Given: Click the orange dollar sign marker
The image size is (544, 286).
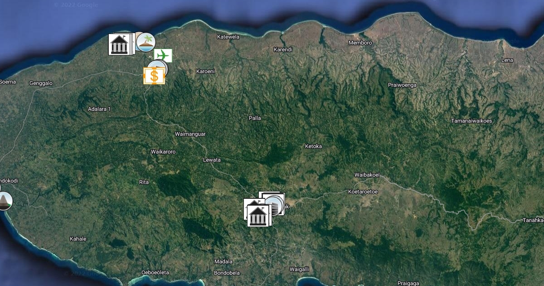Looking at the screenshot, I should pos(154,76).
